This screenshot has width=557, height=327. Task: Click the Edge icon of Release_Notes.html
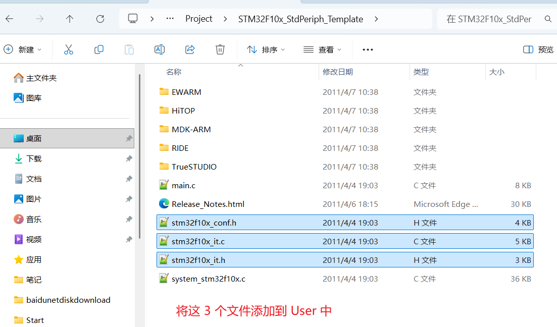(x=164, y=203)
